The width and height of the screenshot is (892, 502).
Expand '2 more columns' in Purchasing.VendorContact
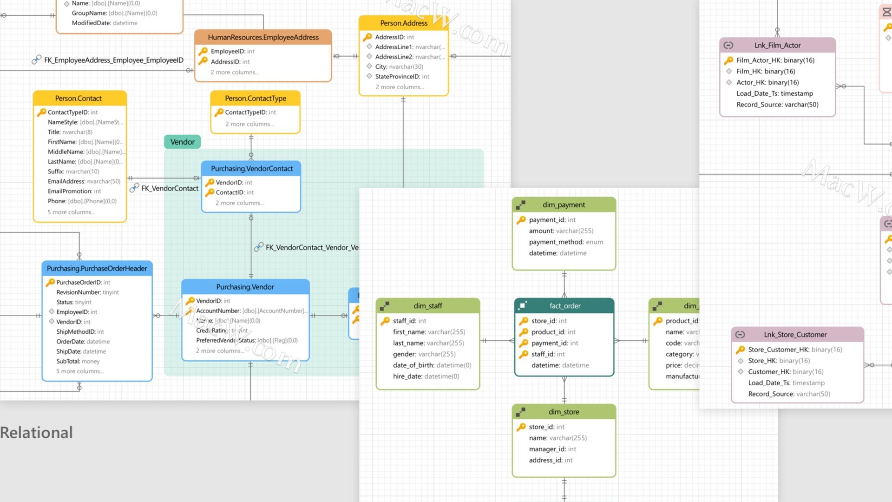[x=240, y=203]
